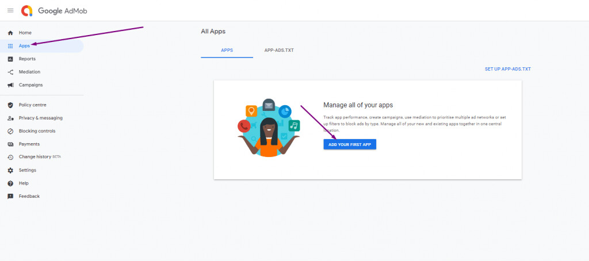Screen dimensions: 589x261
Task: Click the Payments money icon
Action: (x=10, y=144)
